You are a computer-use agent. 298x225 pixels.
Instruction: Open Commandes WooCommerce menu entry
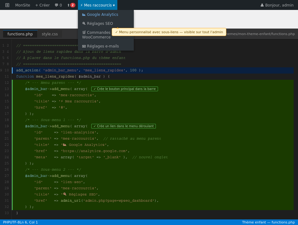96,35
